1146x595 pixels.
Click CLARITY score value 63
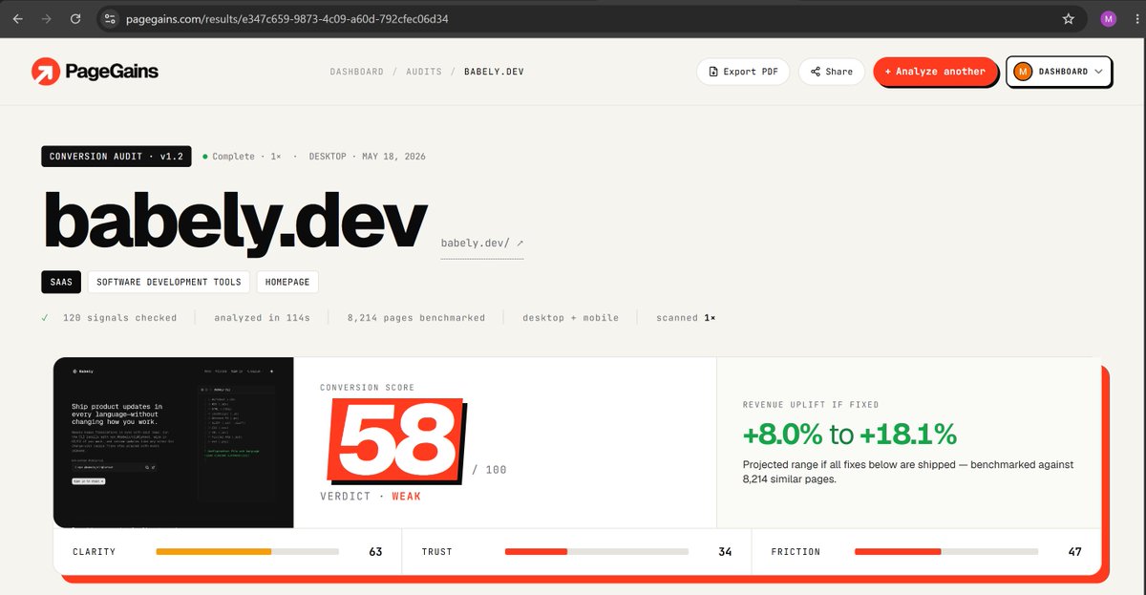(375, 552)
